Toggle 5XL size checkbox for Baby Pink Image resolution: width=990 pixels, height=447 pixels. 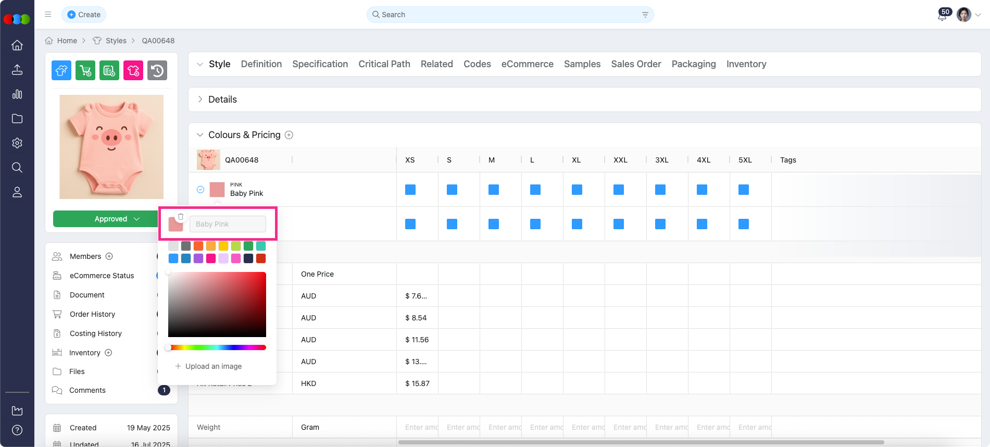[x=744, y=190]
